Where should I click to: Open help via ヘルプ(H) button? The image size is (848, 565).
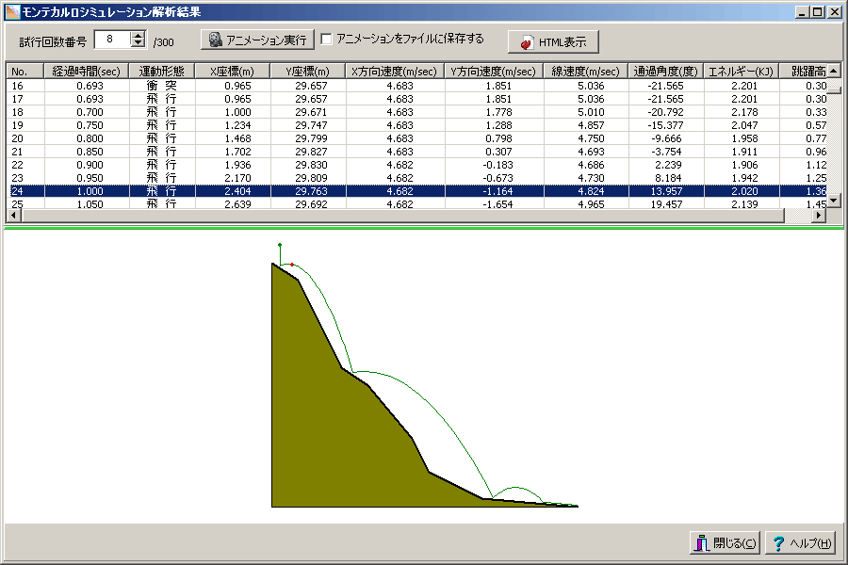click(801, 542)
